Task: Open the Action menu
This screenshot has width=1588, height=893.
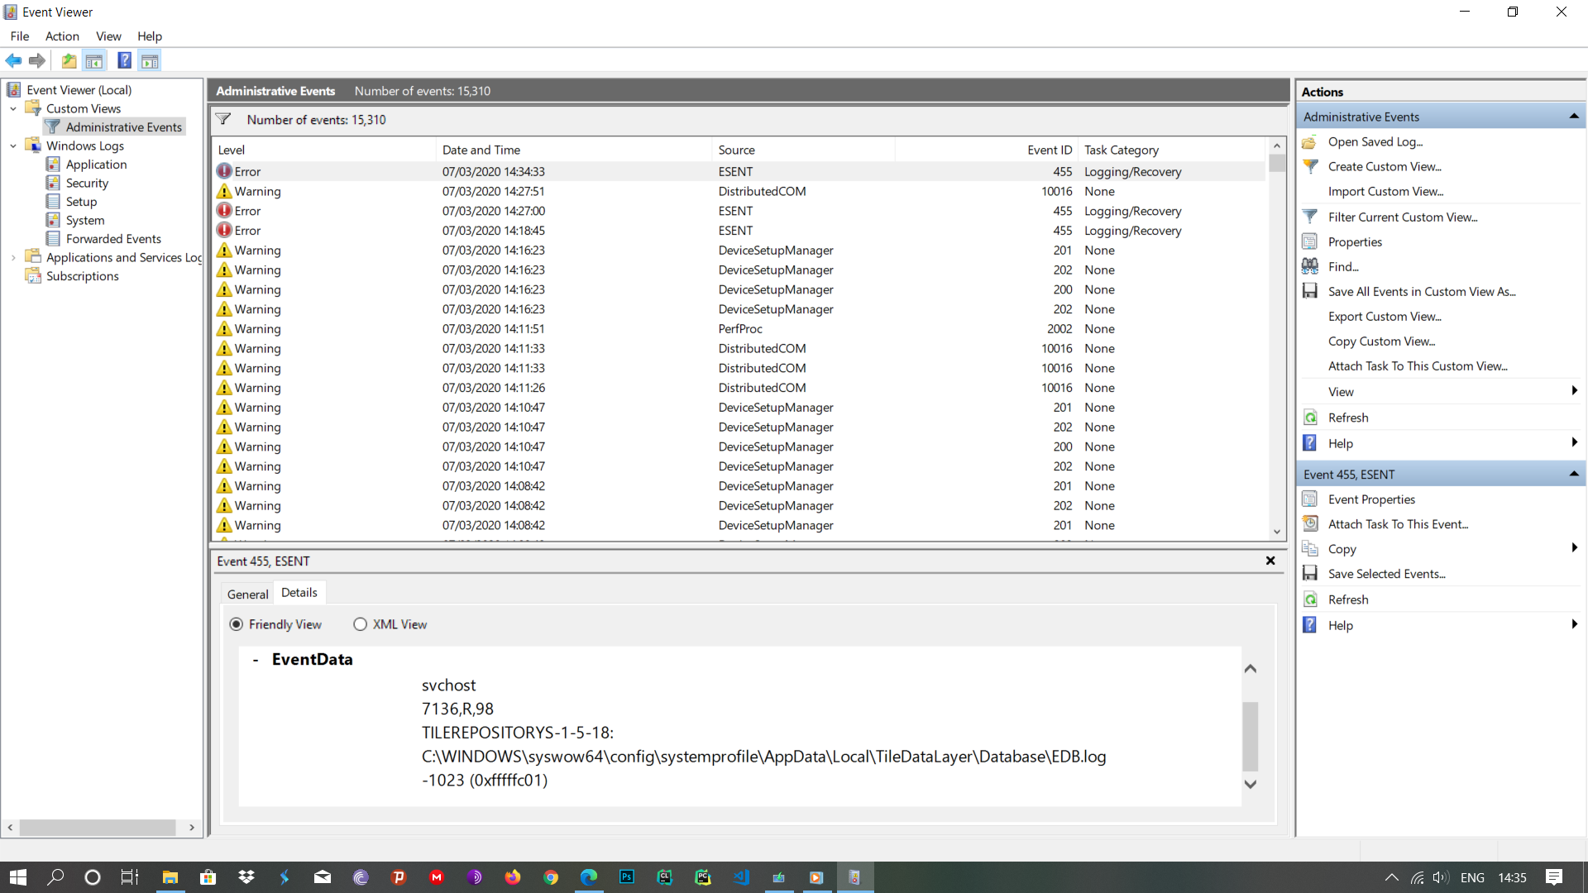Action: pos(62,36)
